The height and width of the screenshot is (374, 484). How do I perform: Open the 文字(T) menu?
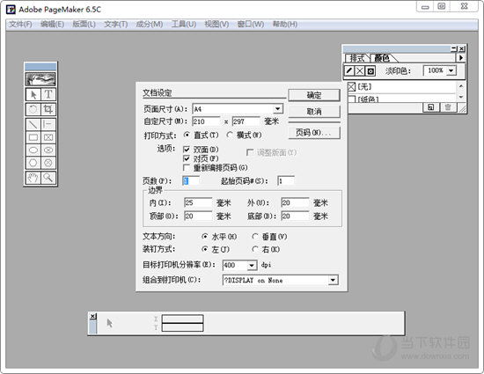click(116, 25)
